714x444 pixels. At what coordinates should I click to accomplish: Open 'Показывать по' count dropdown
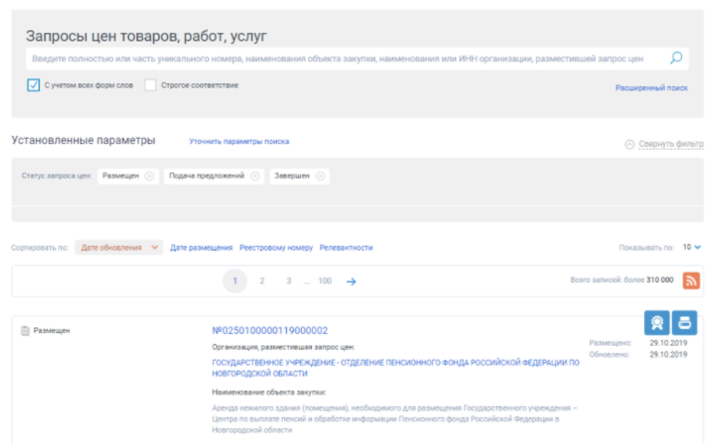click(x=692, y=247)
